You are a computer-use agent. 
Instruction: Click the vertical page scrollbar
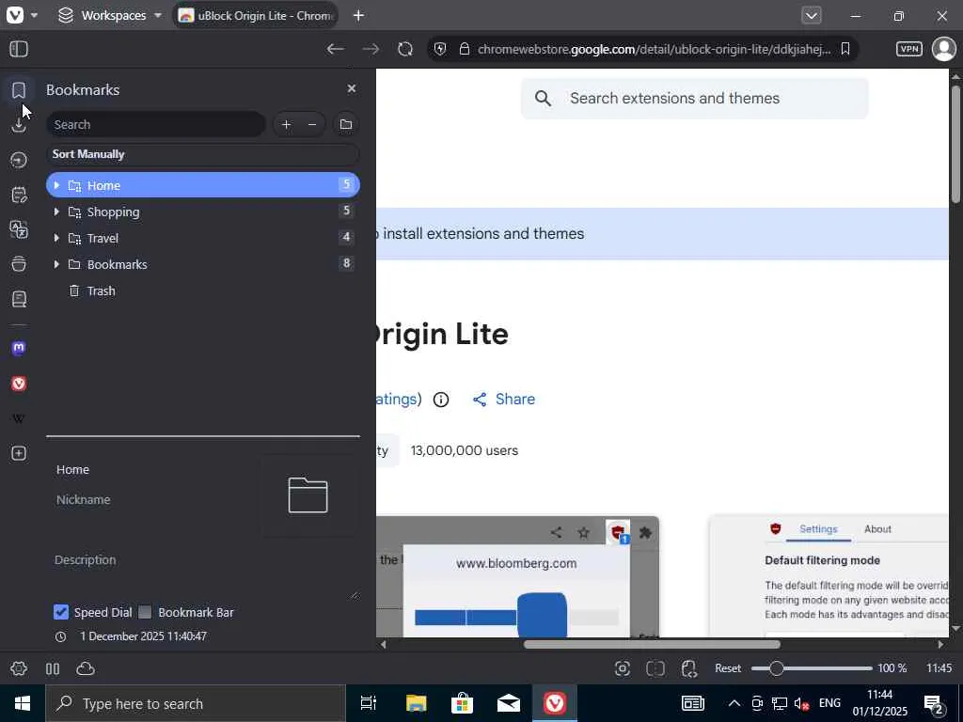pos(955,144)
